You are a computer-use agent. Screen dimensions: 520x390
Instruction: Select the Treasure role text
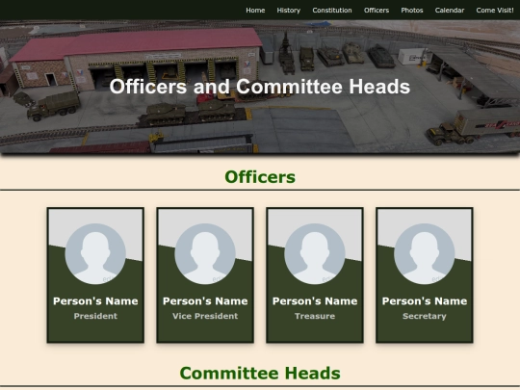tap(315, 316)
